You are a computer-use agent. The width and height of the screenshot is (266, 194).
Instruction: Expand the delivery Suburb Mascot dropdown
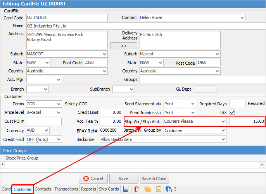click(x=217, y=54)
